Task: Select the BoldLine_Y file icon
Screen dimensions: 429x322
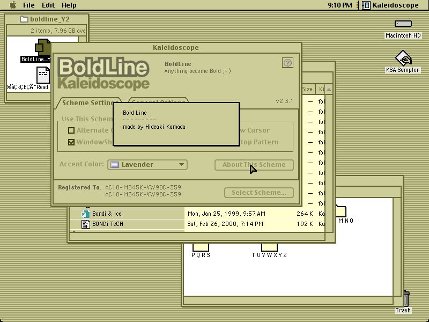Action: 43,47
